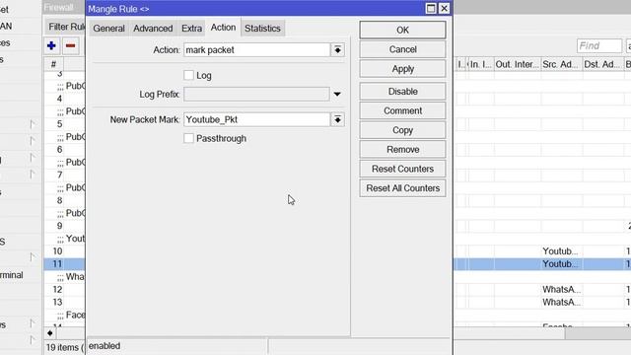Screen dimensions: 631x355
Task: Sort by Src. Address column header
Action: [x=561, y=64]
